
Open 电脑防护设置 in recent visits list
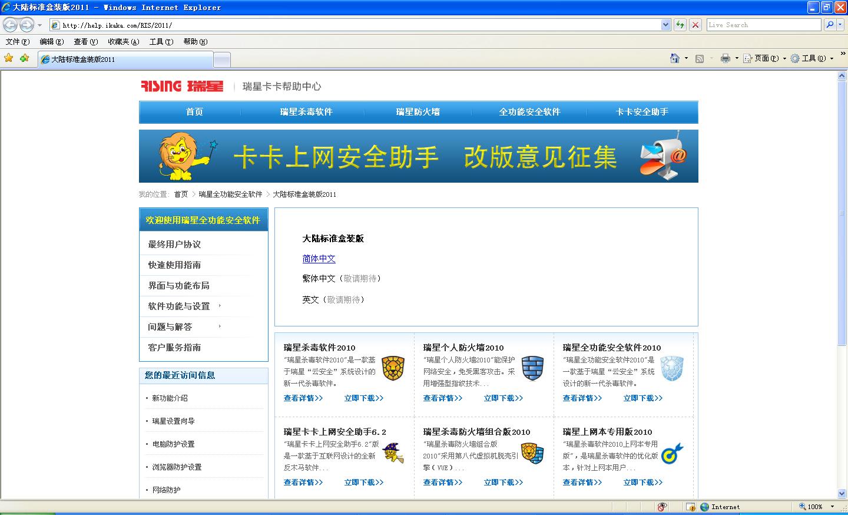[173, 444]
